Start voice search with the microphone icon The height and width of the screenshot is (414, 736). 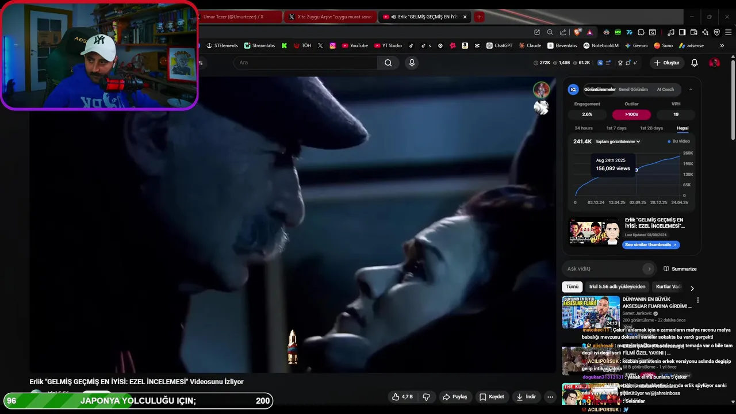(412, 63)
